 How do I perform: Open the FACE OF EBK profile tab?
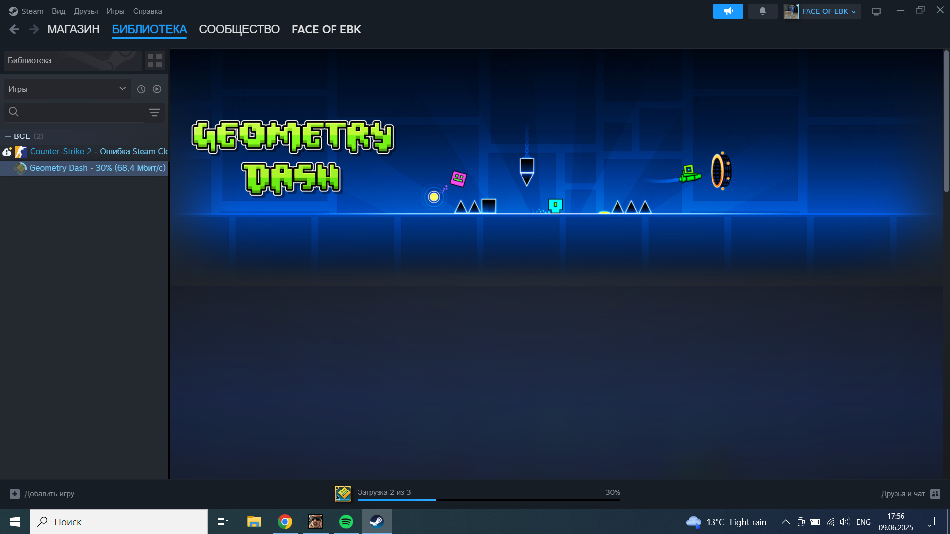pyautogui.click(x=326, y=29)
